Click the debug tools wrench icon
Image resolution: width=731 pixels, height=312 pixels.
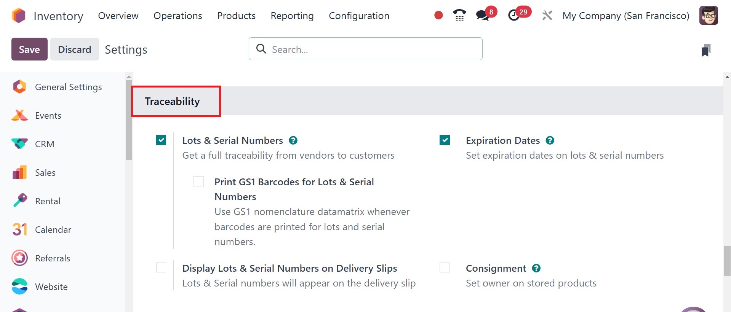[x=547, y=16]
